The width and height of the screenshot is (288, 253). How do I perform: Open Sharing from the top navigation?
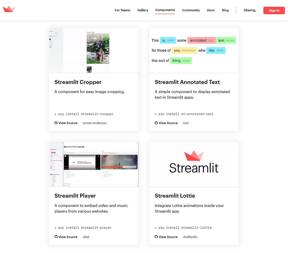(249, 10)
